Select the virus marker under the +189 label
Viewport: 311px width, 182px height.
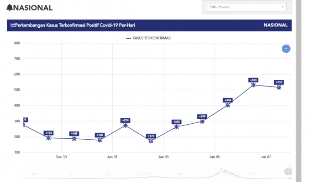74,139
